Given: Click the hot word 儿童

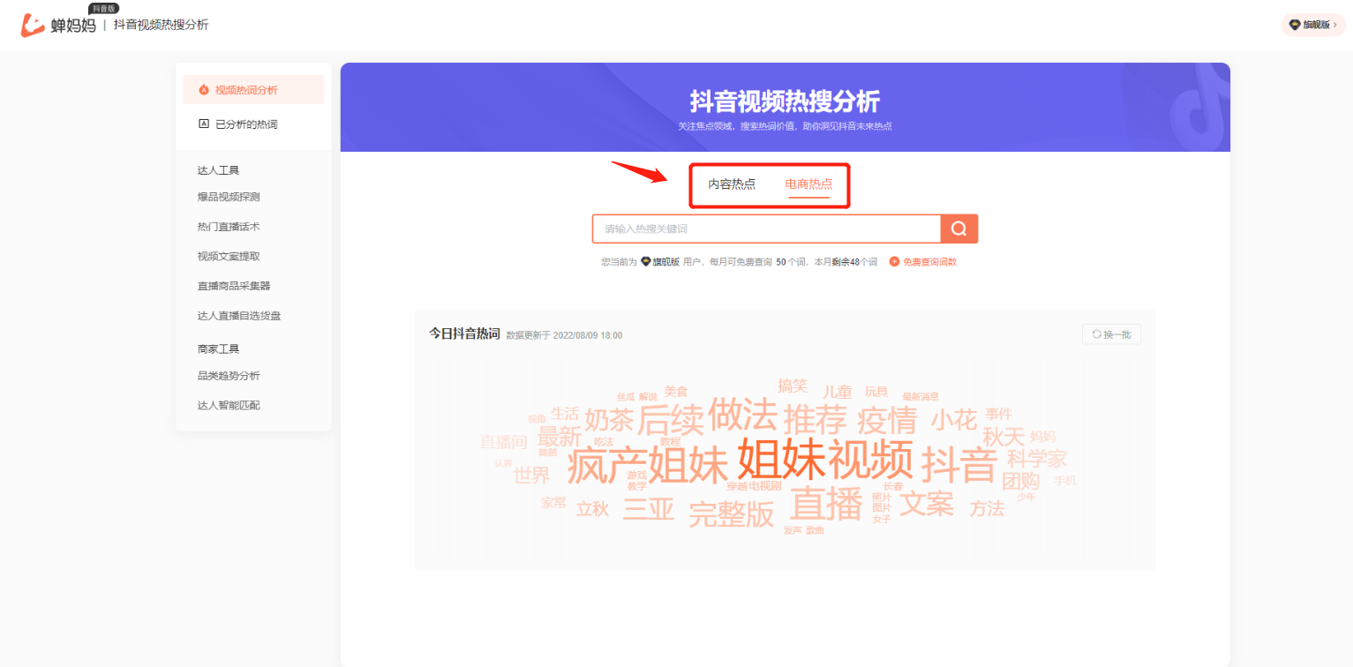Looking at the screenshot, I should click(838, 392).
